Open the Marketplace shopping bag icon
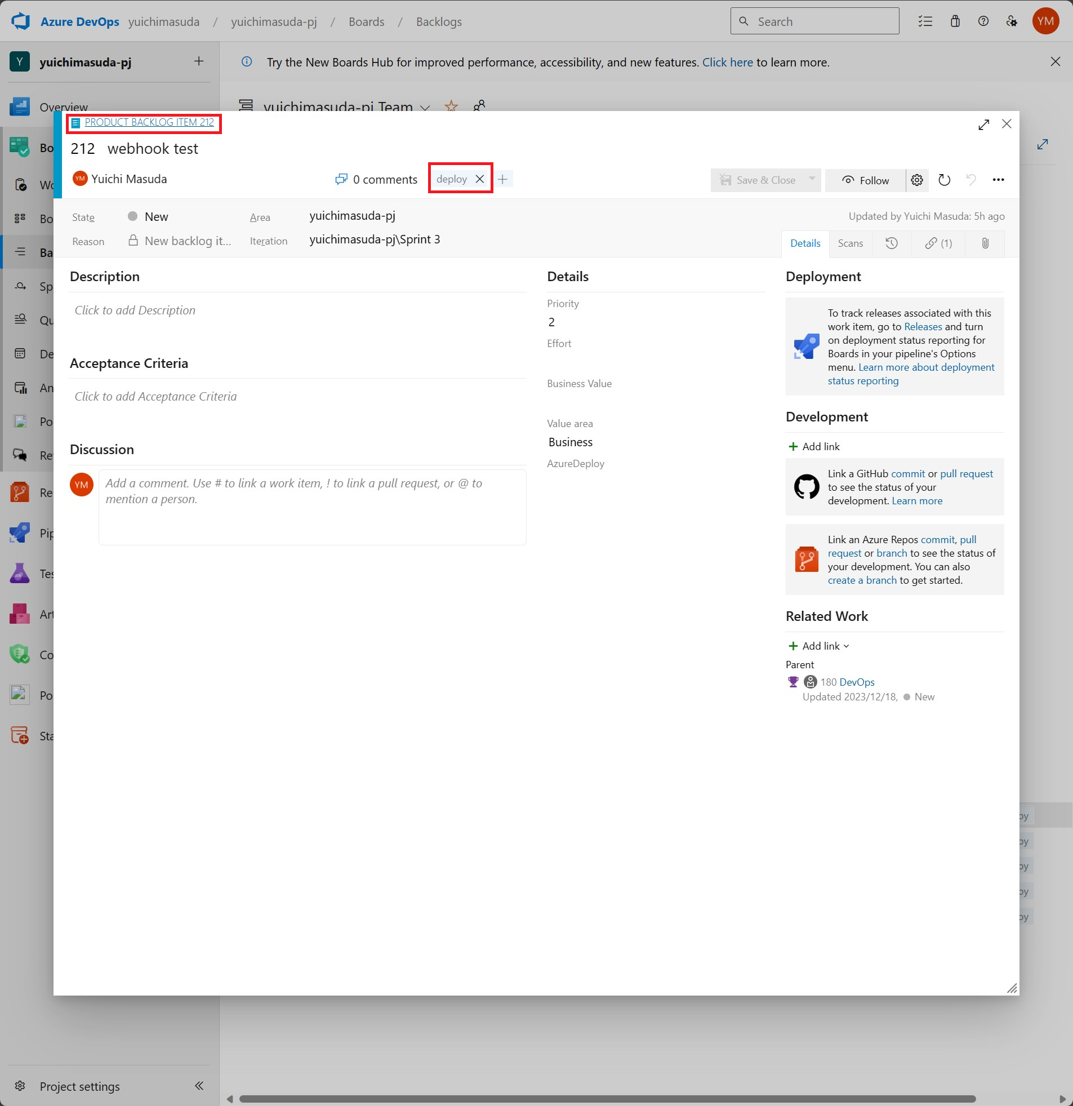1073x1106 pixels. tap(955, 21)
